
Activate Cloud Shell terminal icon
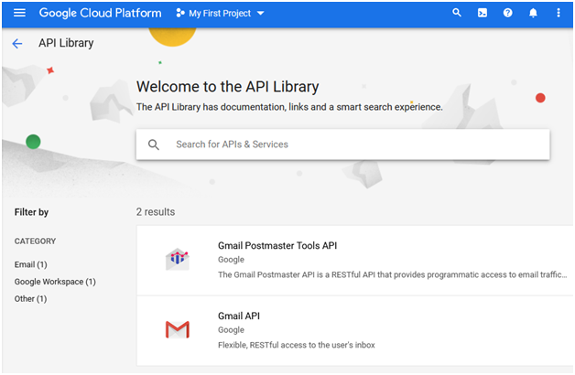(483, 13)
